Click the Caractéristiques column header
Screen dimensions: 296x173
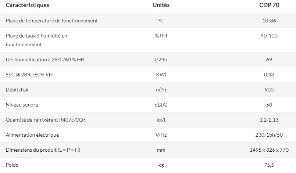click(28, 6)
